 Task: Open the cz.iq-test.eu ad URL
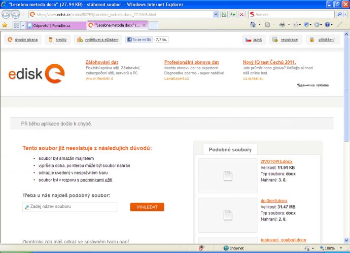(253, 78)
